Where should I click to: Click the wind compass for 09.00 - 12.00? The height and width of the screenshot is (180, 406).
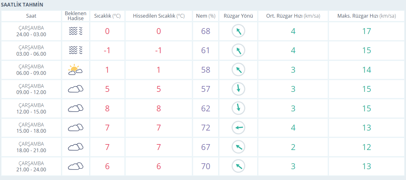coord(238,89)
